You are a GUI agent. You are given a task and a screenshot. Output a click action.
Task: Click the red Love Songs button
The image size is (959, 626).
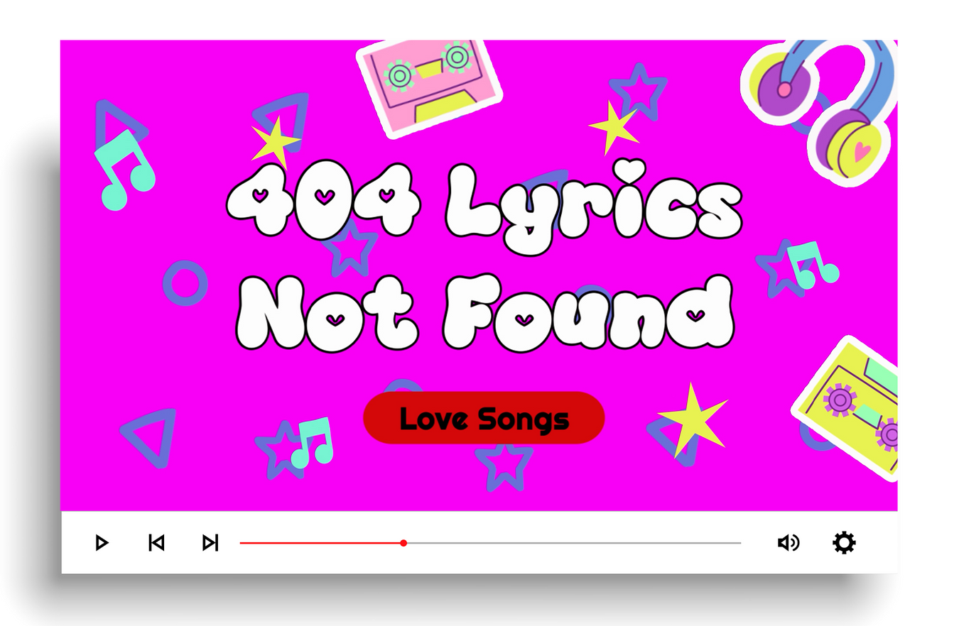tap(484, 418)
